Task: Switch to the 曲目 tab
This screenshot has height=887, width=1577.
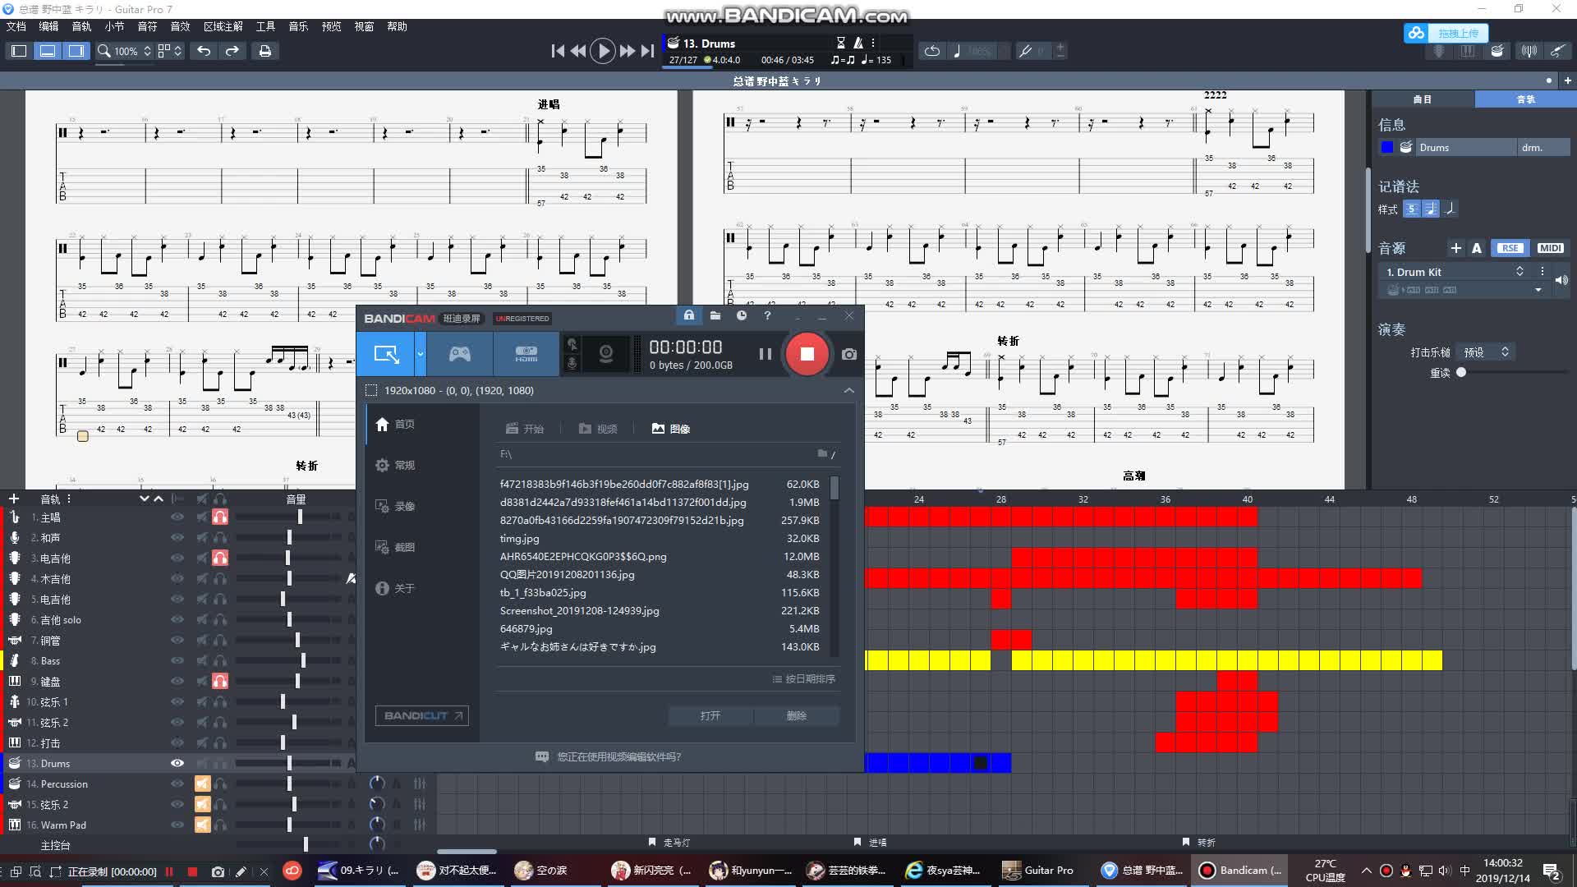Action: click(1422, 99)
